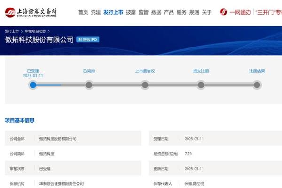Click the 保荐机构 field label
The height and width of the screenshot is (188, 282).
pos(17,184)
